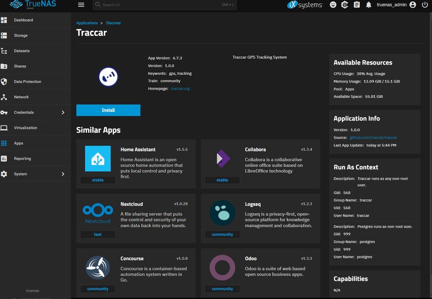Click the Logseq app icon

222,213
